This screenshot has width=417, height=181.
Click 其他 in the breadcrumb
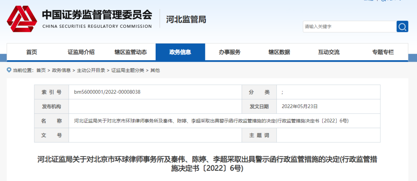155,71
